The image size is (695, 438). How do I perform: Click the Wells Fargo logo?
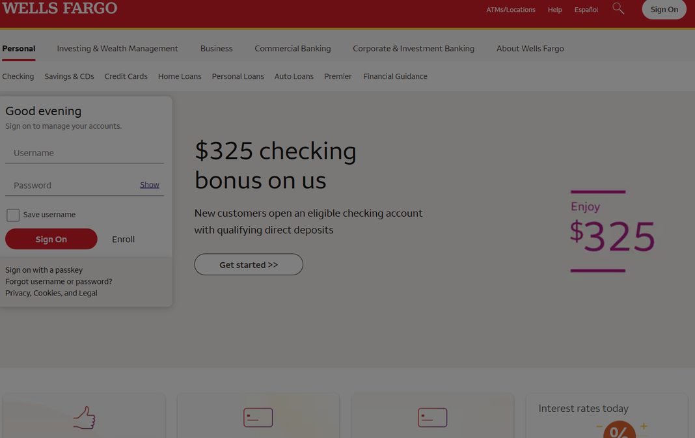pos(60,8)
